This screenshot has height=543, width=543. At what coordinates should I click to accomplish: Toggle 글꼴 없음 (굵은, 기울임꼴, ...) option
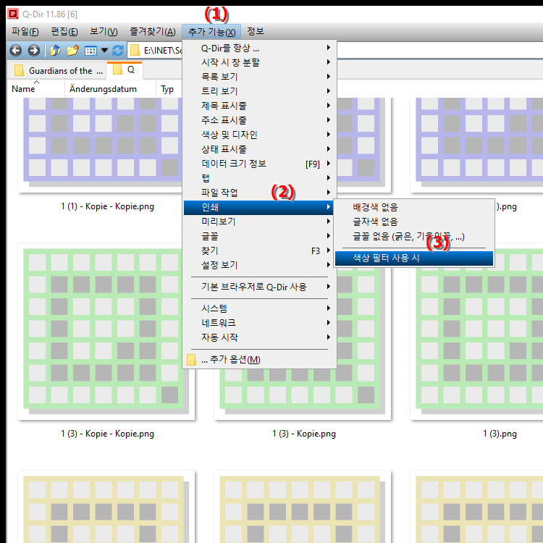(414, 237)
